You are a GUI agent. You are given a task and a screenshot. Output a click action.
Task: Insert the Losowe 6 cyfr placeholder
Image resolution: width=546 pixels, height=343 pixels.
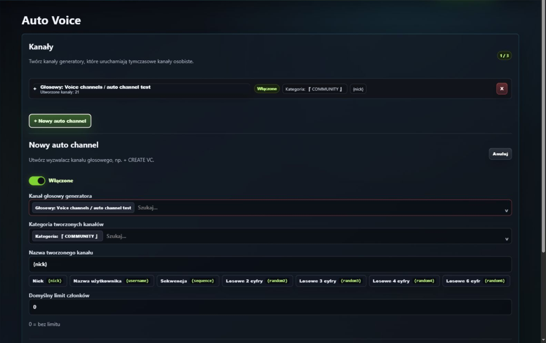[x=476, y=281]
